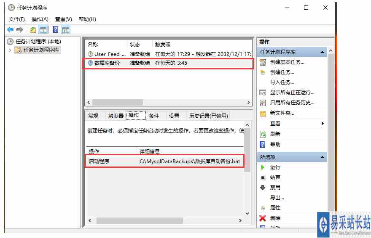Click task list horizontal scrollbar thumb

point(118,102)
